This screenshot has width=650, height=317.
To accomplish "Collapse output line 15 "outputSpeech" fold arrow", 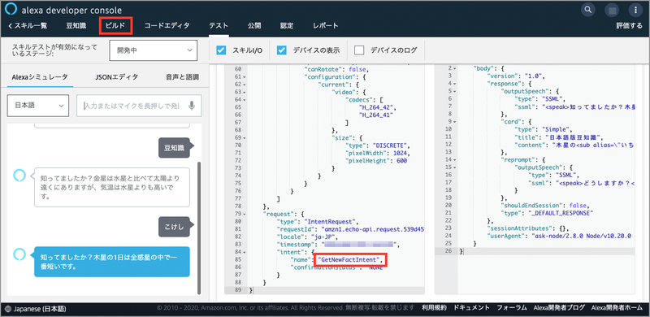I will (455, 167).
